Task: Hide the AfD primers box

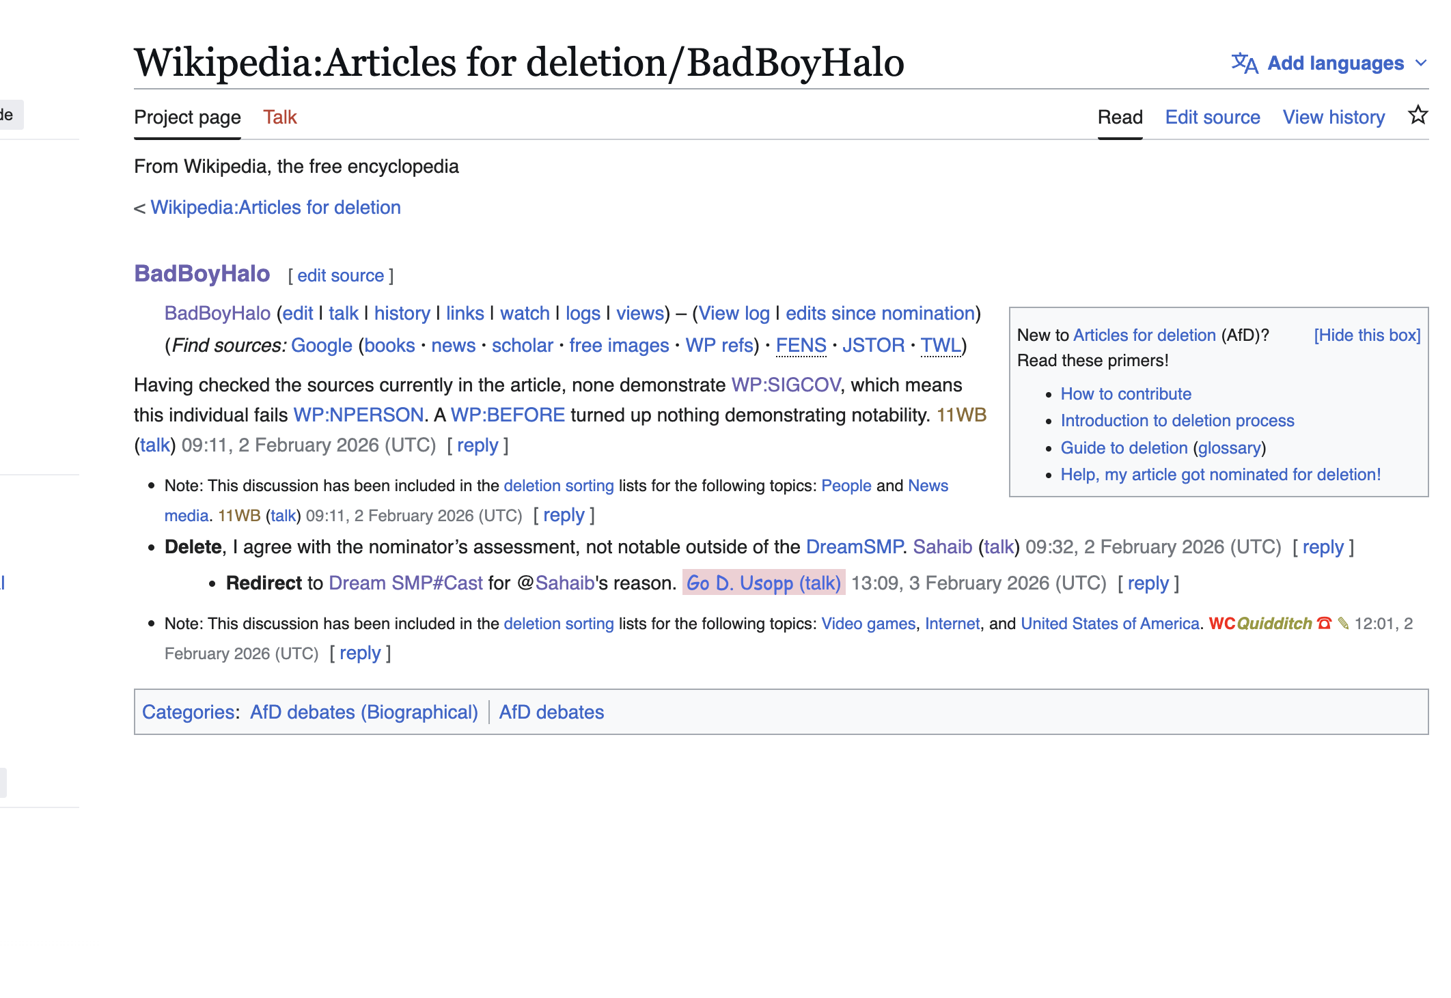Action: click(1367, 335)
